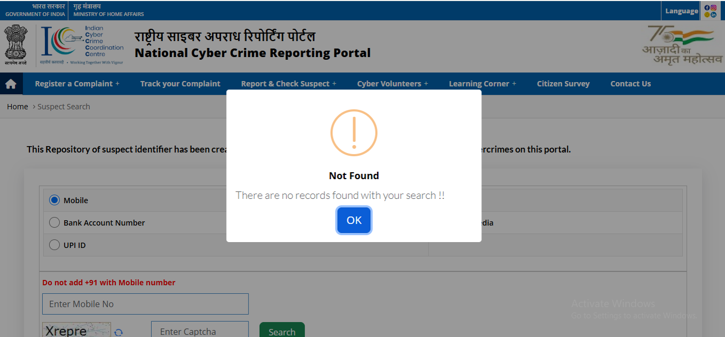Open the LinkedIn social icon
The image size is (725, 337).
click(714, 14)
